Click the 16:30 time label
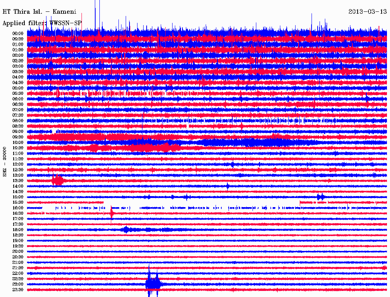390x297 pixels. click(x=18, y=214)
